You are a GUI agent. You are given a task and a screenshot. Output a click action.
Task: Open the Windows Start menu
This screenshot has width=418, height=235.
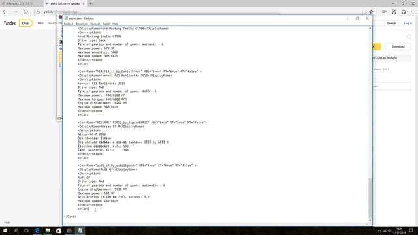coord(5,230)
